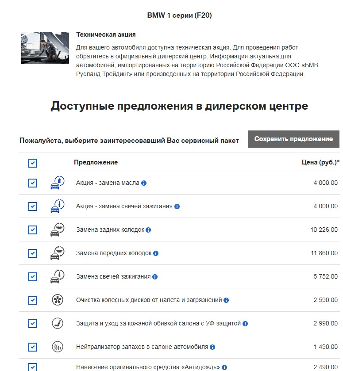343x371 pixels.
Task: Click the Очистка колесных дисков offer text
Action: tap(149, 300)
